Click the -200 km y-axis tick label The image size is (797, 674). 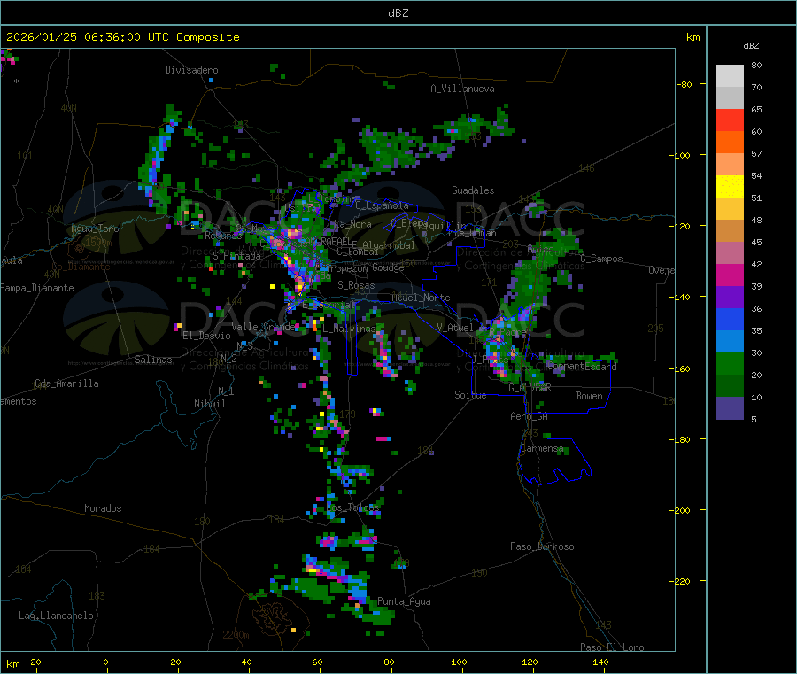click(679, 510)
